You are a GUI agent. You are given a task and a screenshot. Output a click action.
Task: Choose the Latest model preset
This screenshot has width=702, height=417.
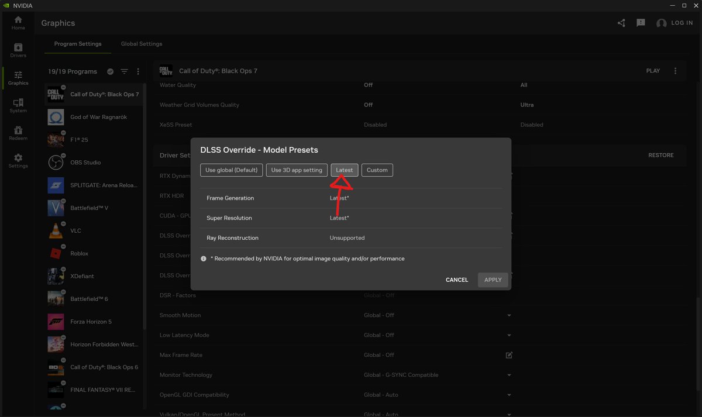[345, 170]
